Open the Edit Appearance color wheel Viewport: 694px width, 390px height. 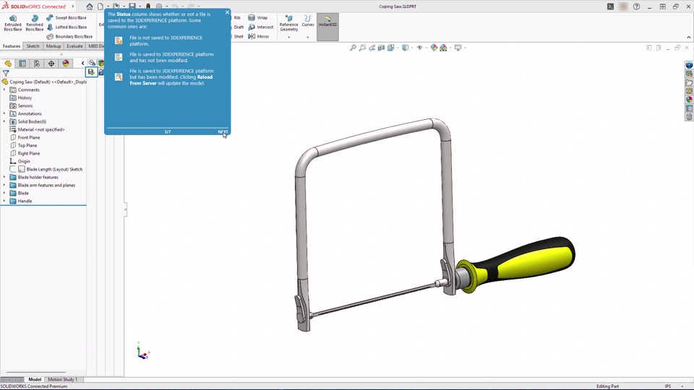tap(434, 48)
